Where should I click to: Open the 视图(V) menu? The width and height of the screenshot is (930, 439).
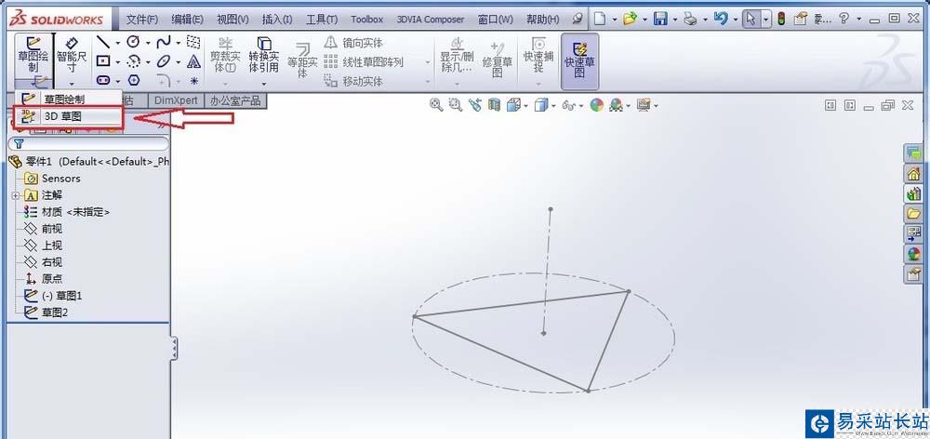coord(232,19)
